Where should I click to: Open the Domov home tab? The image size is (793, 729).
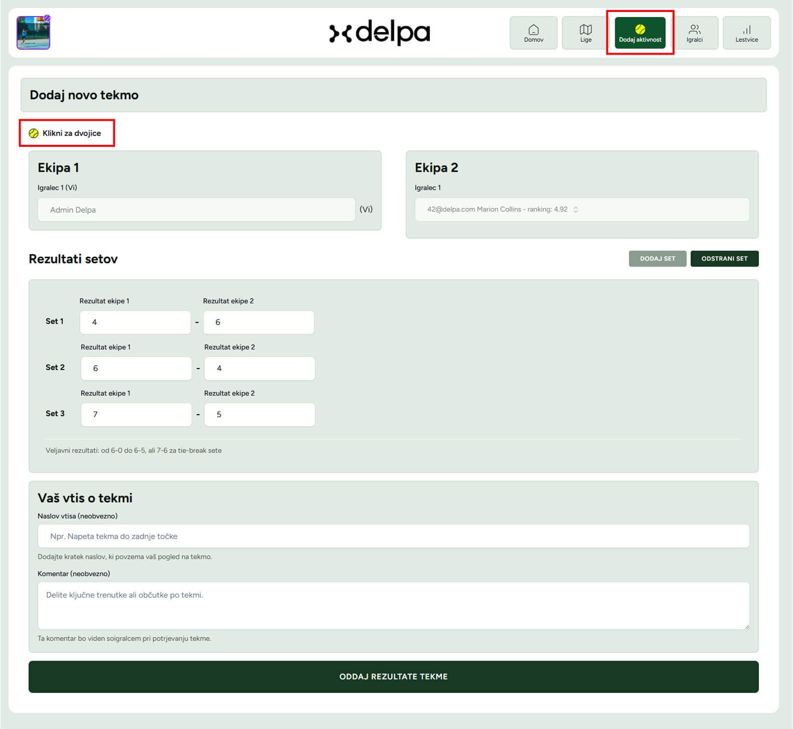click(x=533, y=33)
